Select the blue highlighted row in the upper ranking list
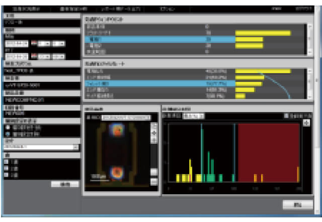 (x=160, y=39)
